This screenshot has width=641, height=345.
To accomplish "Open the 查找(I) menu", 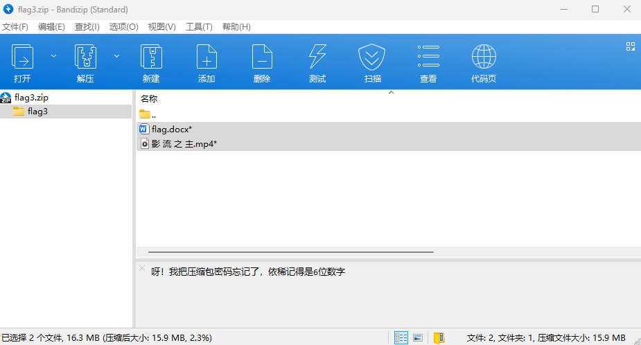I will 87,27.
